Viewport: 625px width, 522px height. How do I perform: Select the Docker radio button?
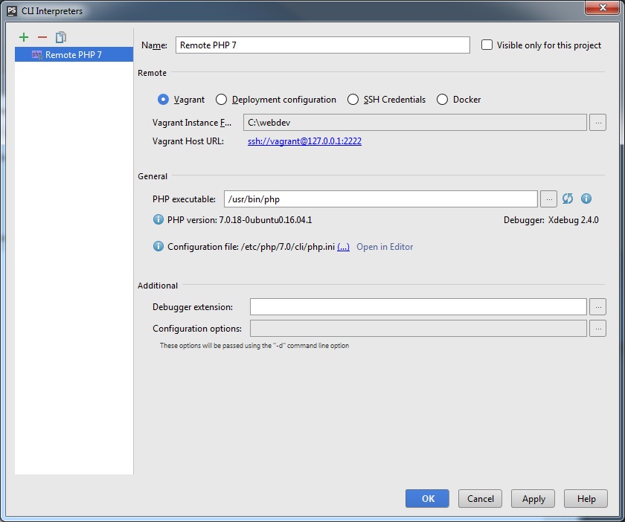click(x=443, y=99)
